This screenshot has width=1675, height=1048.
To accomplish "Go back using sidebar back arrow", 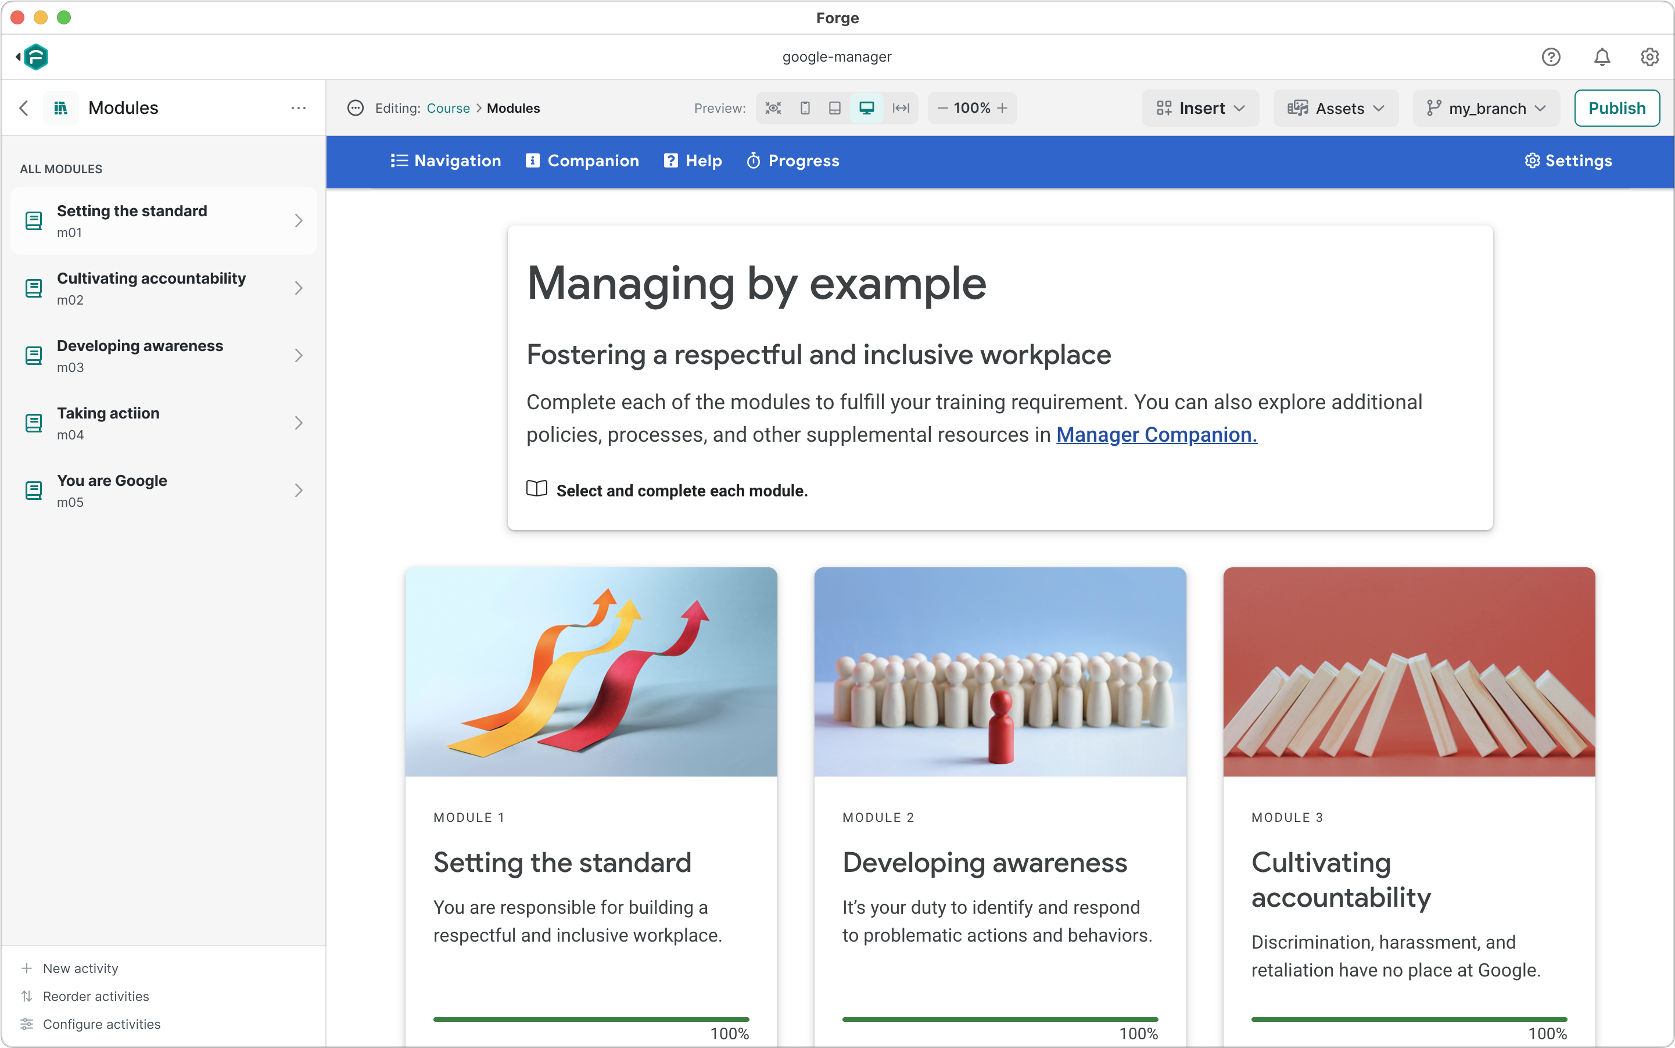I will [x=24, y=108].
